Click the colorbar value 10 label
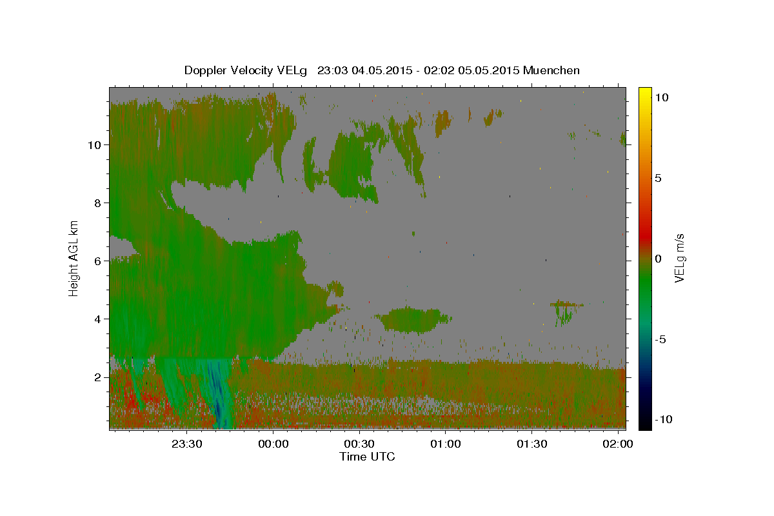 coord(662,97)
